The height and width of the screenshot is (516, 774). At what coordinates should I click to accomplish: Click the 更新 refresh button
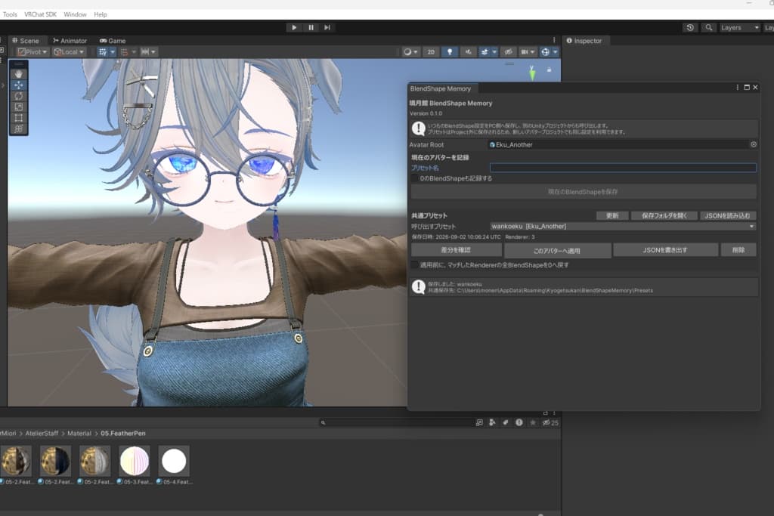[x=612, y=215]
